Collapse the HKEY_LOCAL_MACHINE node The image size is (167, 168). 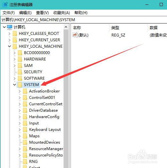9,46
